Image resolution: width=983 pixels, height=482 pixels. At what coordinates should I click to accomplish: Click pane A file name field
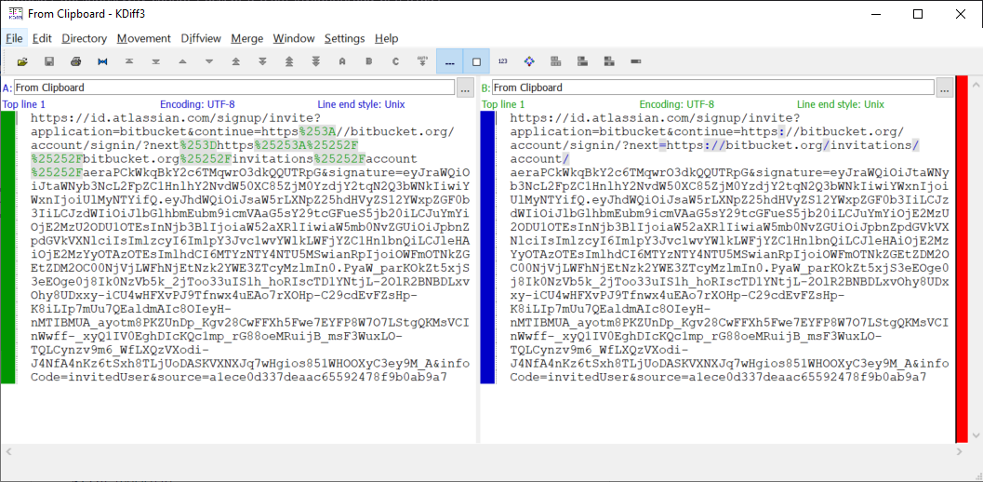pos(234,87)
